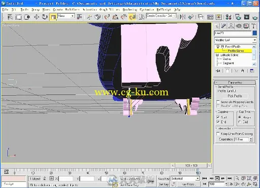Select Segment sub-object in the stack
Screen dimensions: 260x188
(x=228, y=63)
